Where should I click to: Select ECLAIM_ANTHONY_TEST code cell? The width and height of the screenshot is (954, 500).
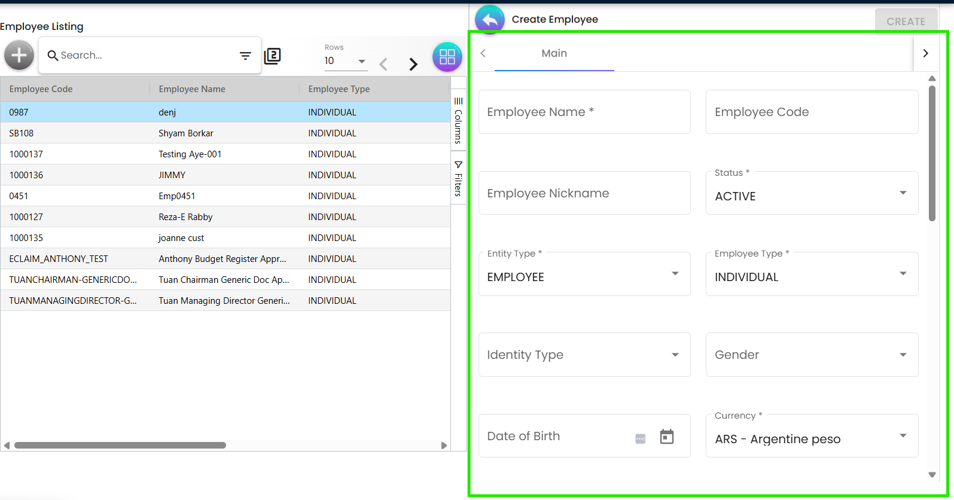coord(59,259)
